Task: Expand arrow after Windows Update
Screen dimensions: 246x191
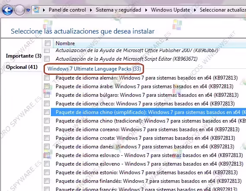Action: [195, 10]
